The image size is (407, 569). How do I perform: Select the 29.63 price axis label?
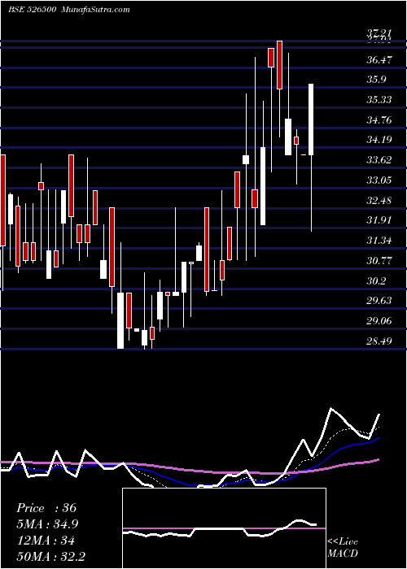[379, 301]
